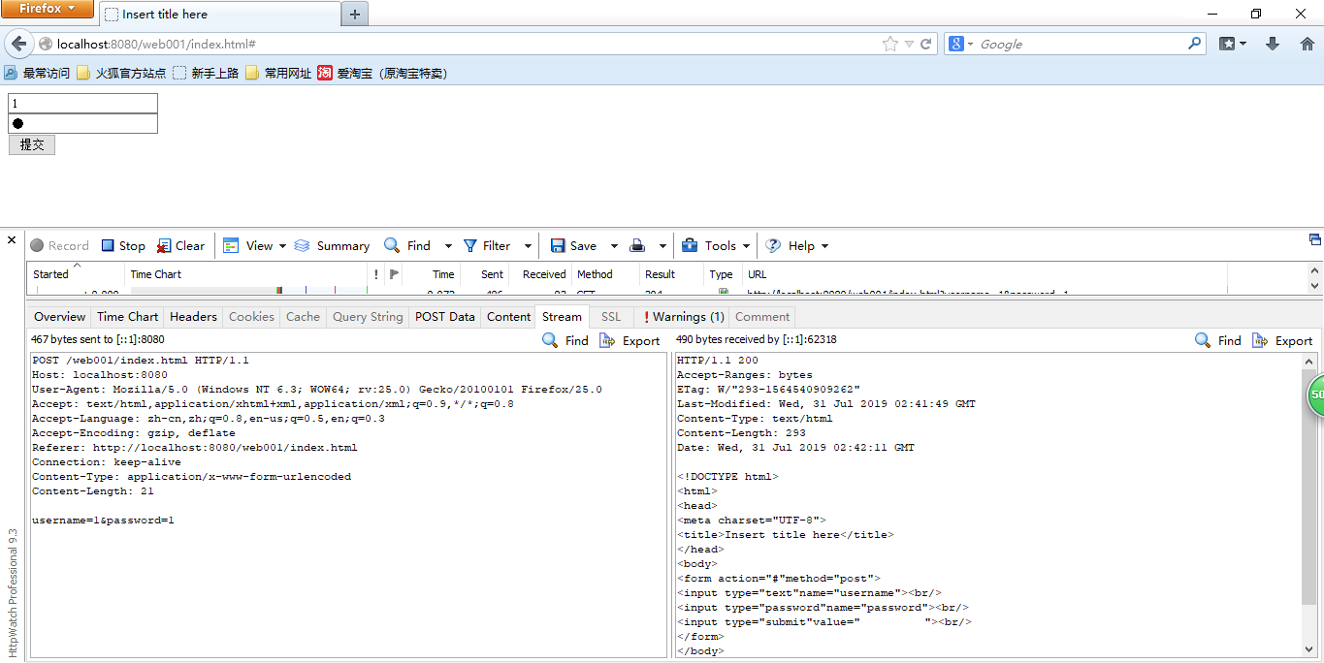
Task: Open the 爱淘宝 bookmark
Action: pyautogui.click(x=382, y=73)
